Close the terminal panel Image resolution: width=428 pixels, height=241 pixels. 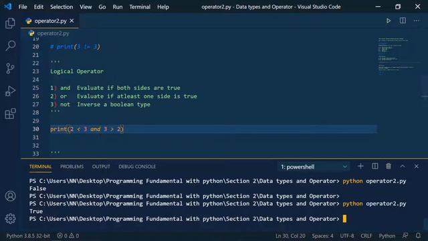pyautogui.click(x=416, y=167)
